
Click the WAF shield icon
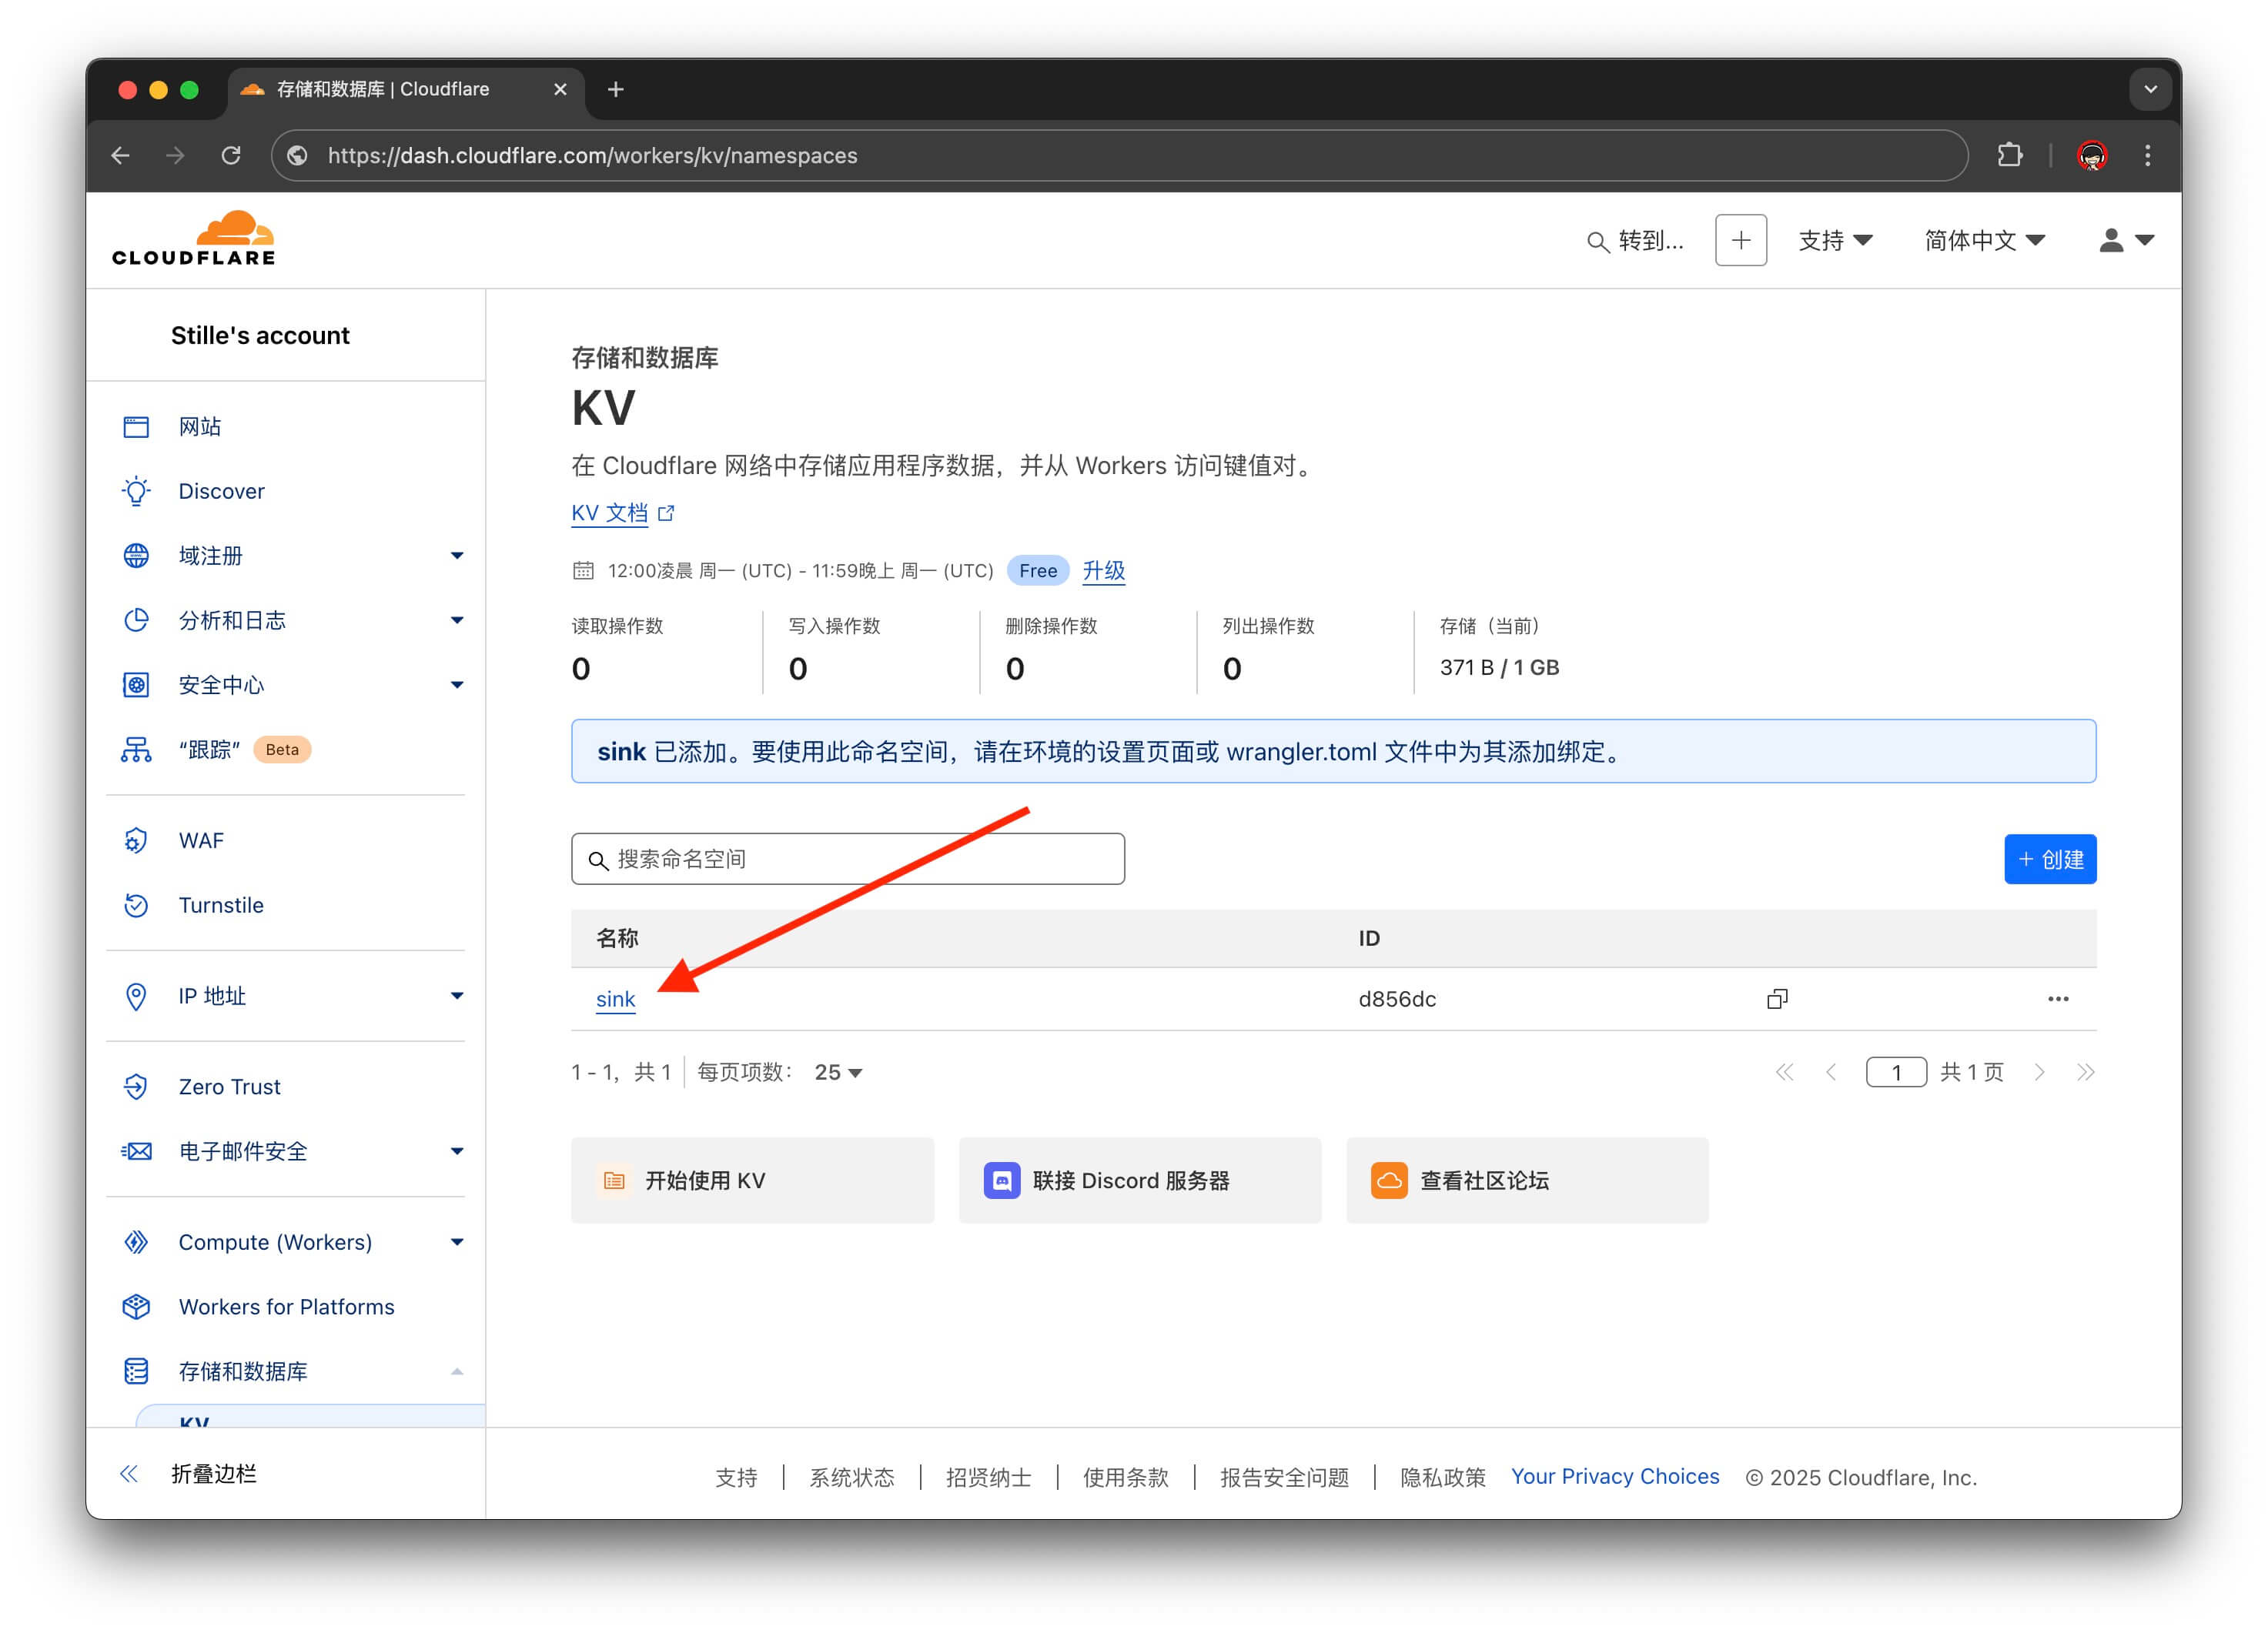click(x=136, y=840)
